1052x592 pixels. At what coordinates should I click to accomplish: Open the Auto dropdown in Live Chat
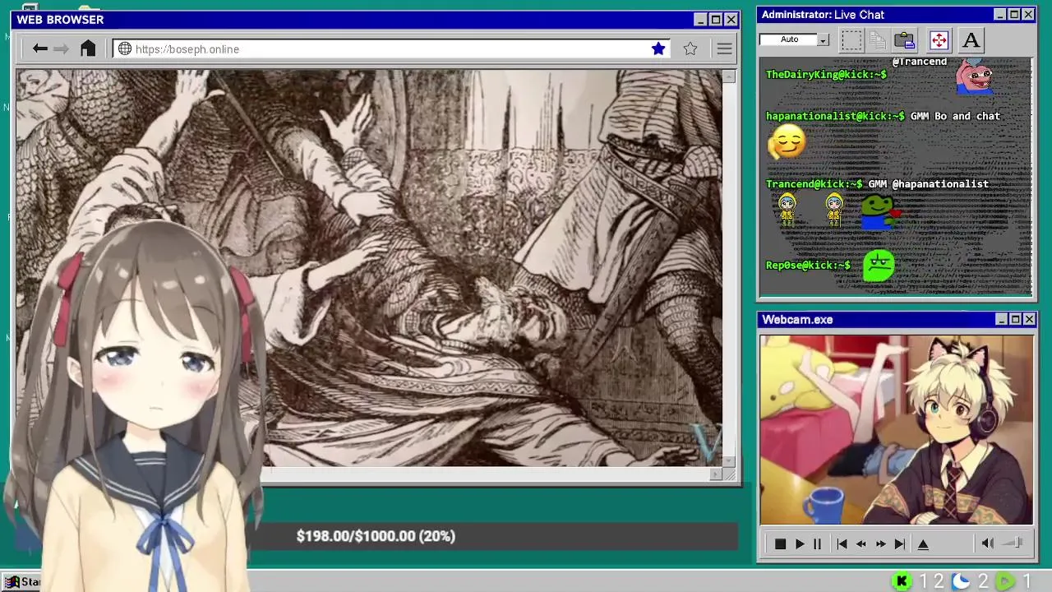[x=823, y=39]
